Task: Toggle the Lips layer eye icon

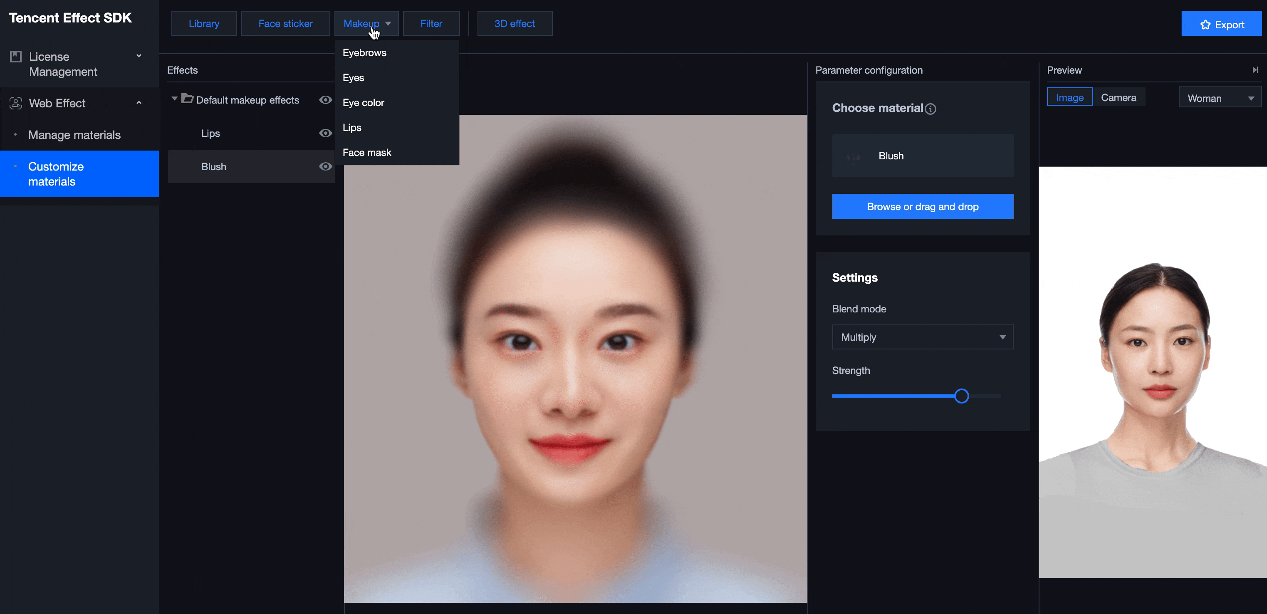Action: (x=325, y=134)
